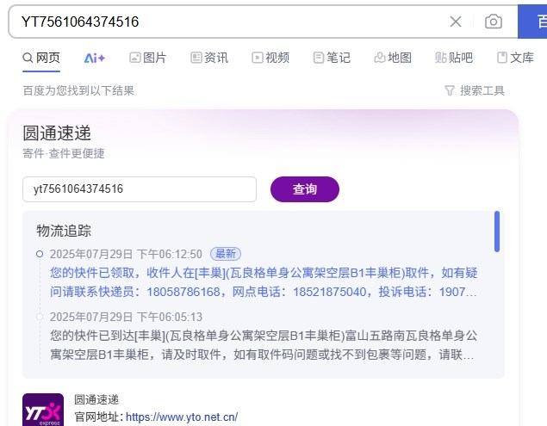
Task: Click the timeline circle marker of the 06:05:13 entry
Action: 40,317
